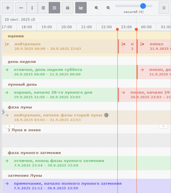
Task: Expand the Луна в знаке section header
Action: tap(26, 130)
